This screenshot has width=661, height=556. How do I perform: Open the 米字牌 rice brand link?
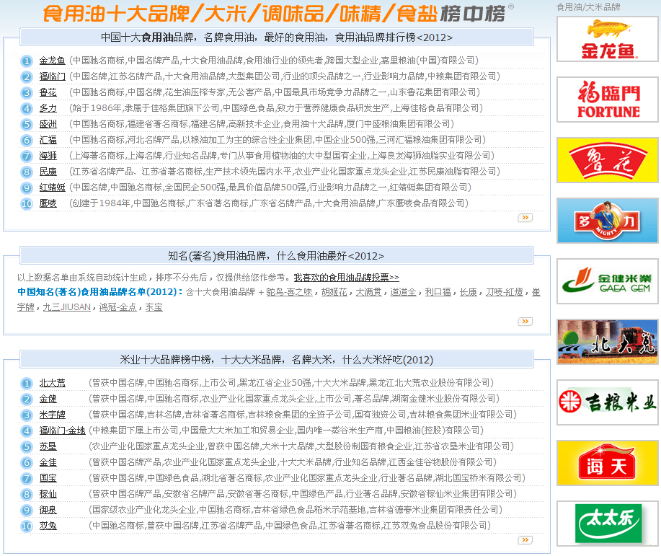[53, 415]
